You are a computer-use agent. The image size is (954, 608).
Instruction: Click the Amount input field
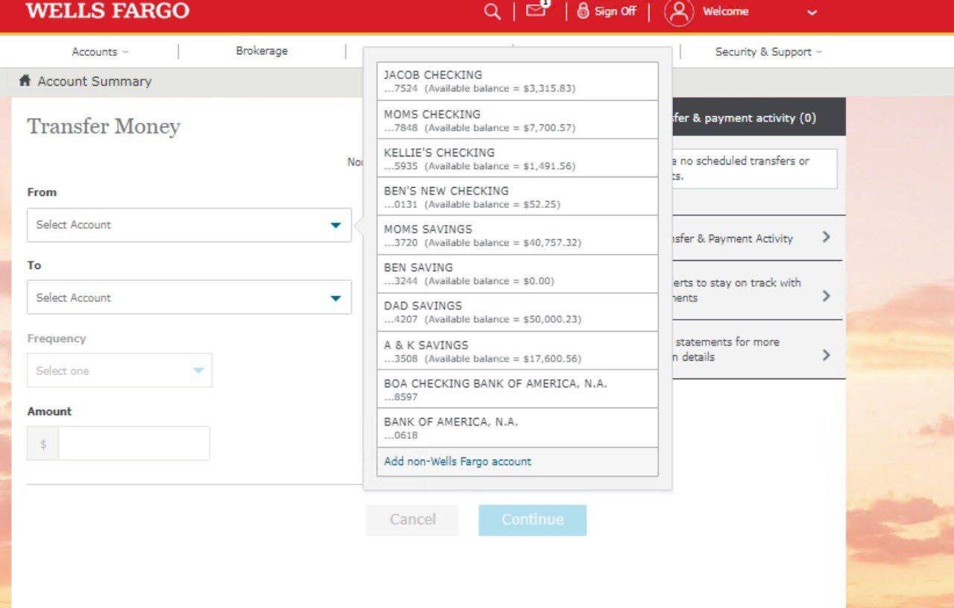(134, 443)
